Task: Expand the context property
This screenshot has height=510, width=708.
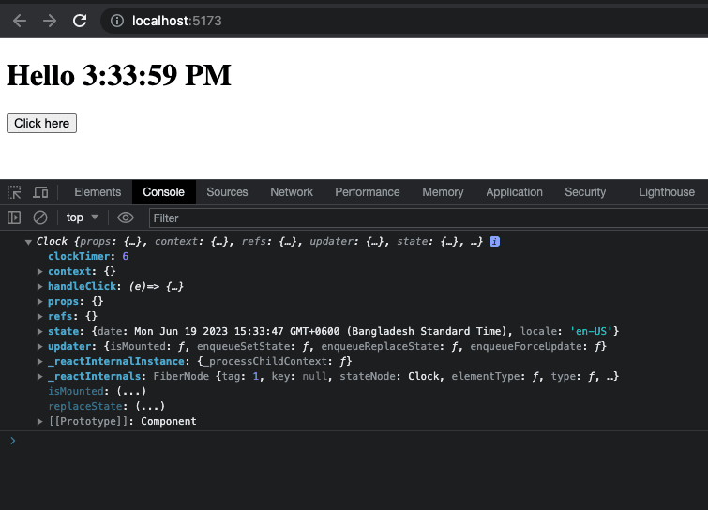Action: click(x=39, y=271)
